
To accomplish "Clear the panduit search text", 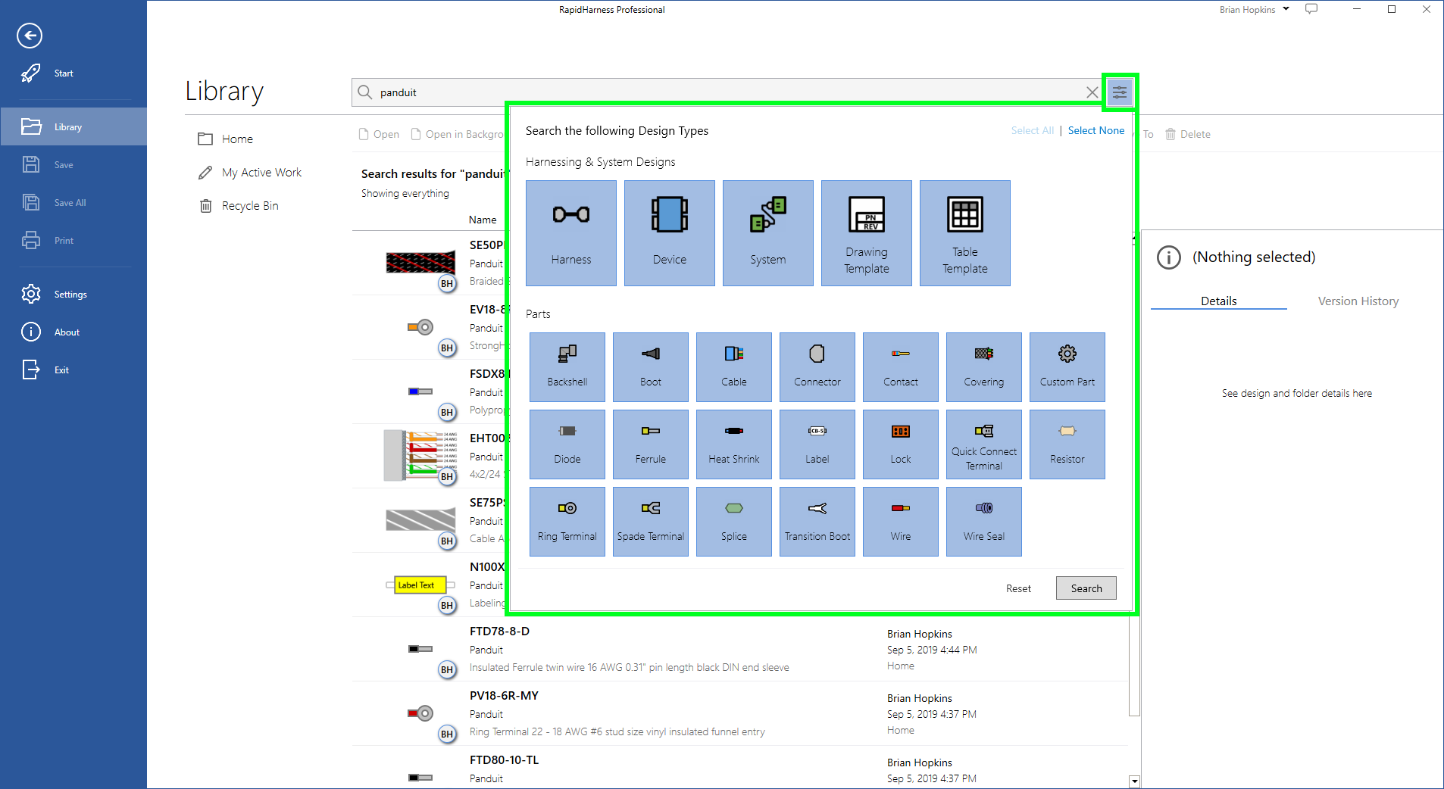I will point(1092,92).
